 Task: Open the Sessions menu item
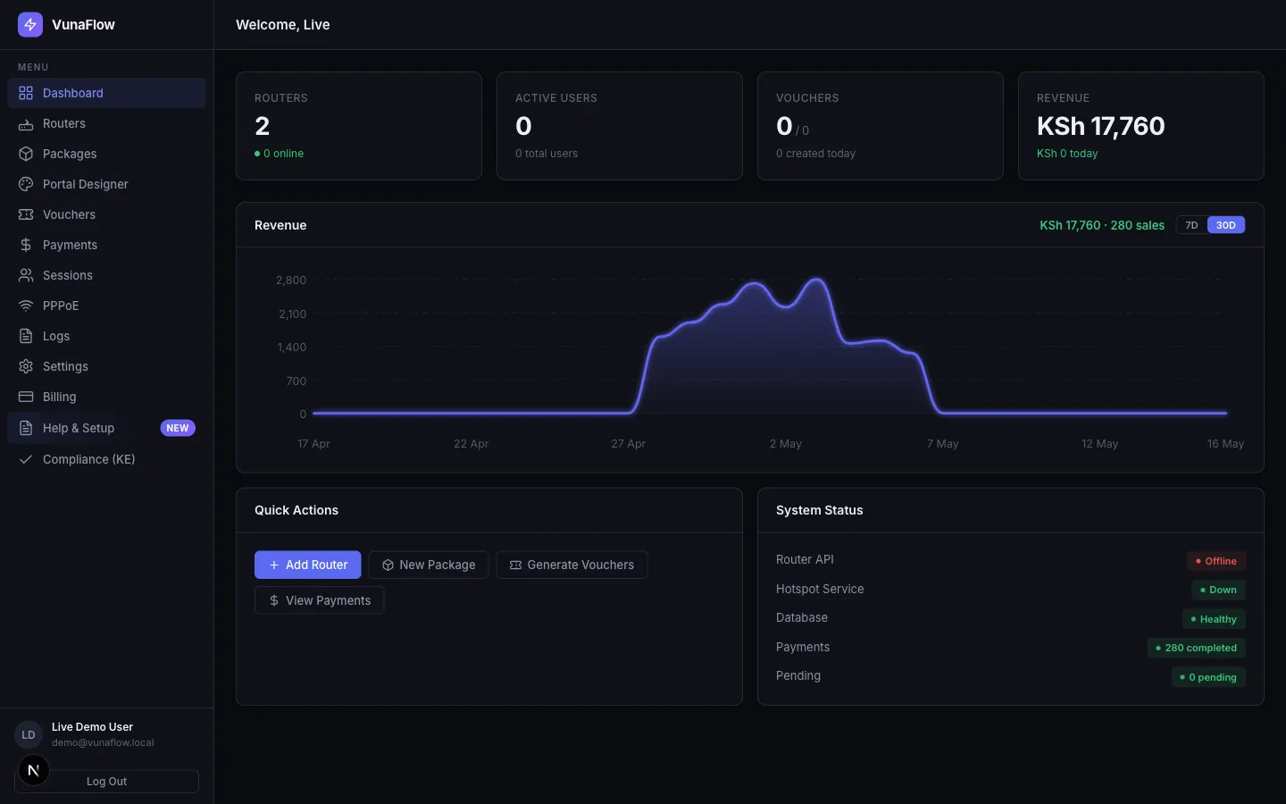106,275
